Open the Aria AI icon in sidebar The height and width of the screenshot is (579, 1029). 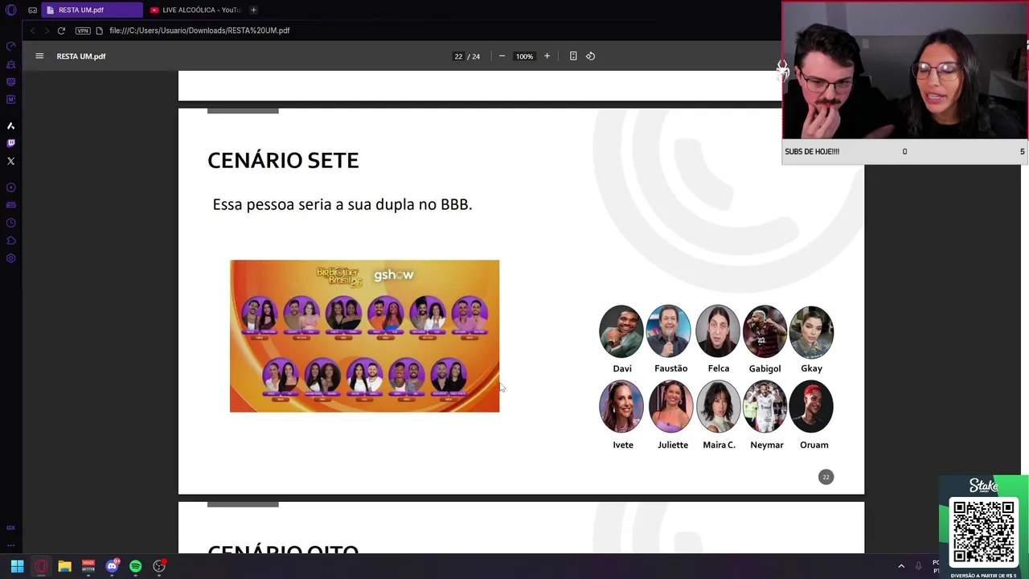click(11, 126)
